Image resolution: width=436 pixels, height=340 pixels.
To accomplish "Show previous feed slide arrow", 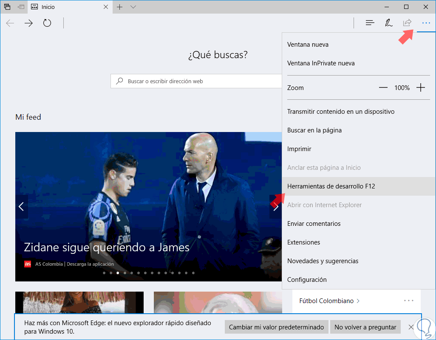I will [x=21, y=206].
